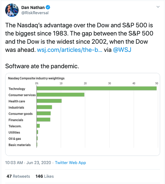View the 47 Retweets list
The height and width of the screenshot is (184, 165).
pyautogui.click(x=18, y=176)
